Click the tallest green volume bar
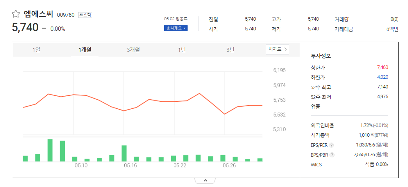The width and height of the screenshot is (408, 187). tap(50, 150)
